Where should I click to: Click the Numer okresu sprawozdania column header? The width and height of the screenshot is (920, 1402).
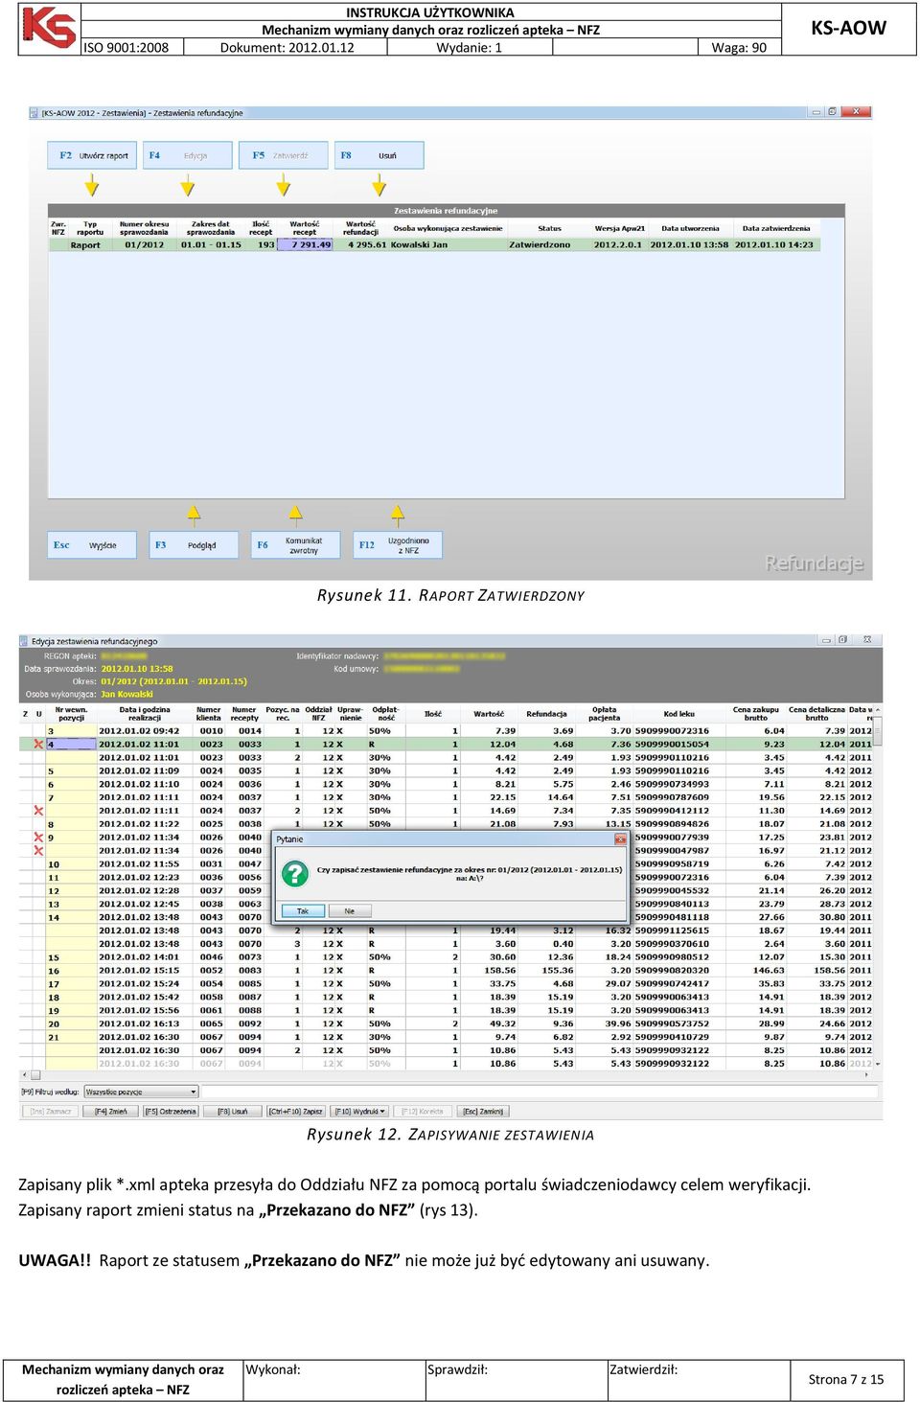pos(144,228)
